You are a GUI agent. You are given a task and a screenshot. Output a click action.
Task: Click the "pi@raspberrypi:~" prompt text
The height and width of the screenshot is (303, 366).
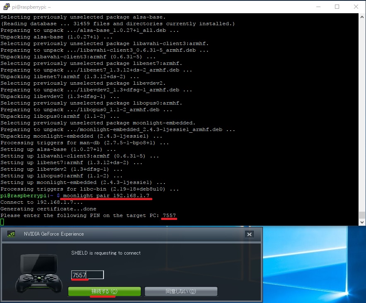point(27,196)
